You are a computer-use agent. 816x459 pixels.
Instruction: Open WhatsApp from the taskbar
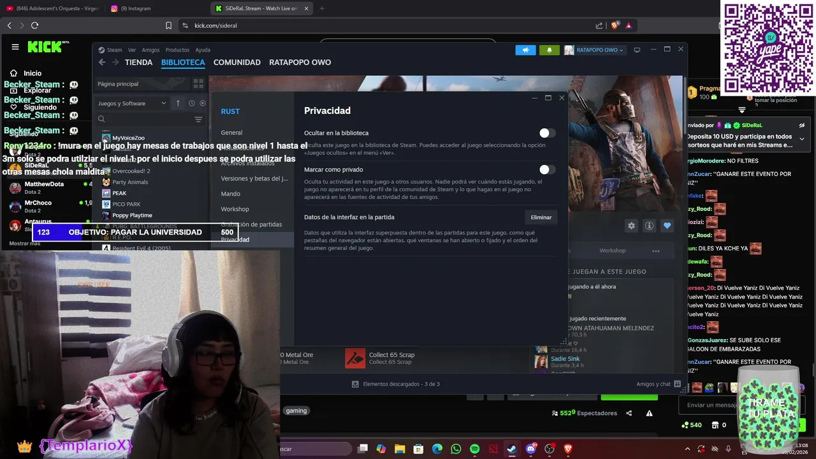tap(456, 449)
